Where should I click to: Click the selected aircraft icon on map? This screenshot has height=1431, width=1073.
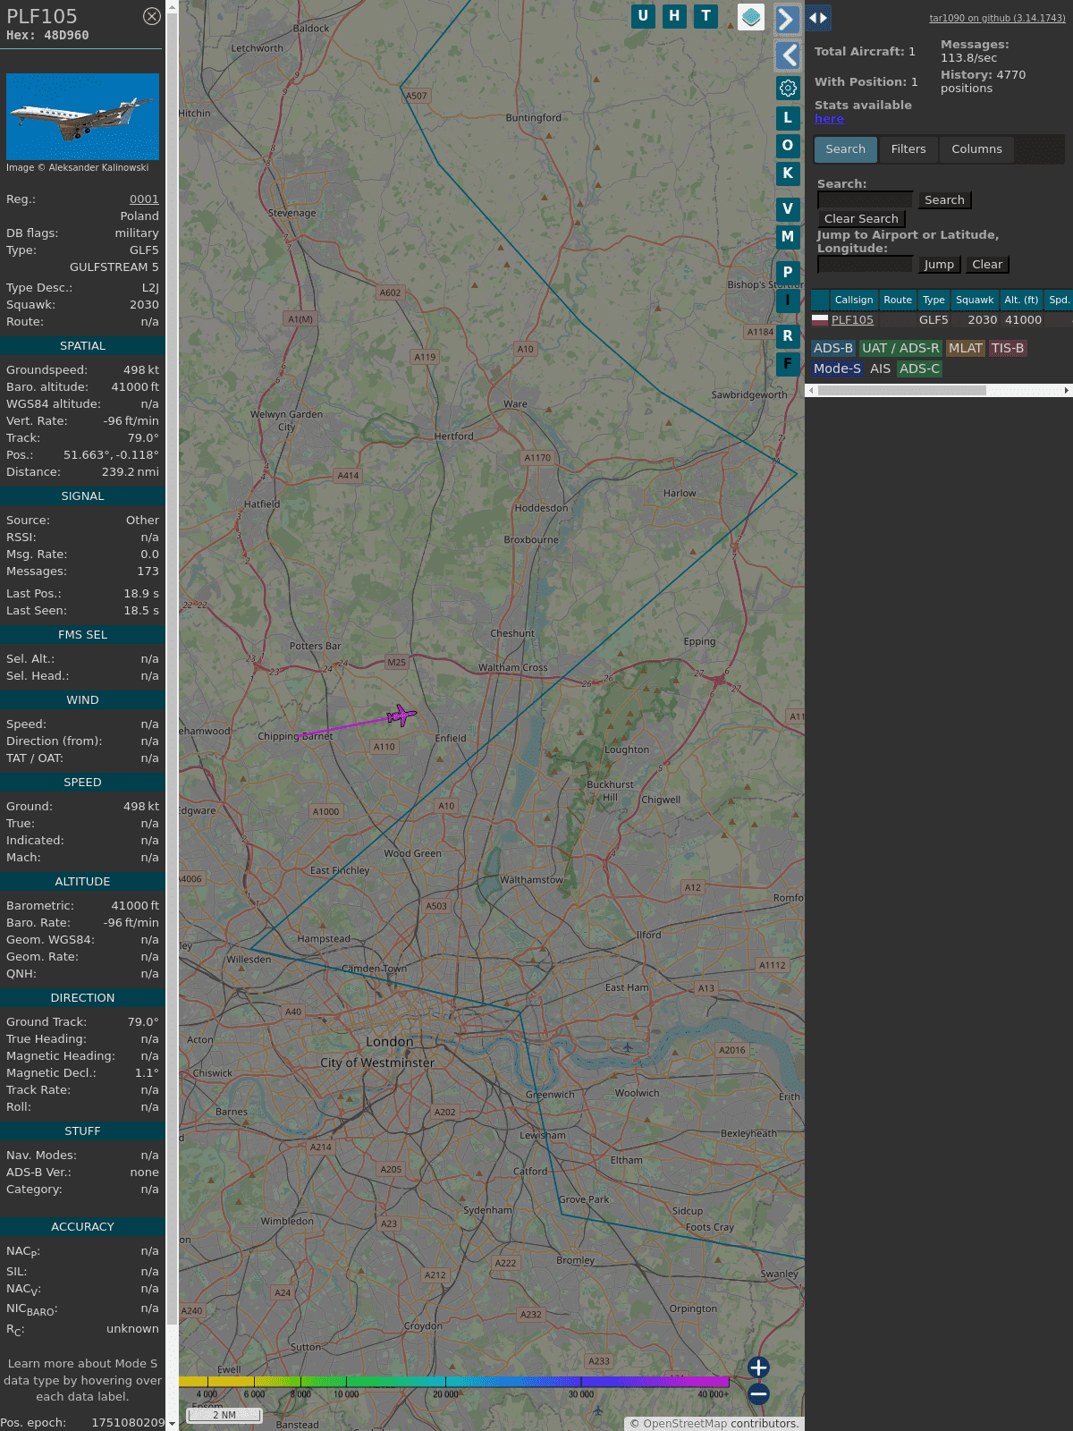[x=401, y=715]
